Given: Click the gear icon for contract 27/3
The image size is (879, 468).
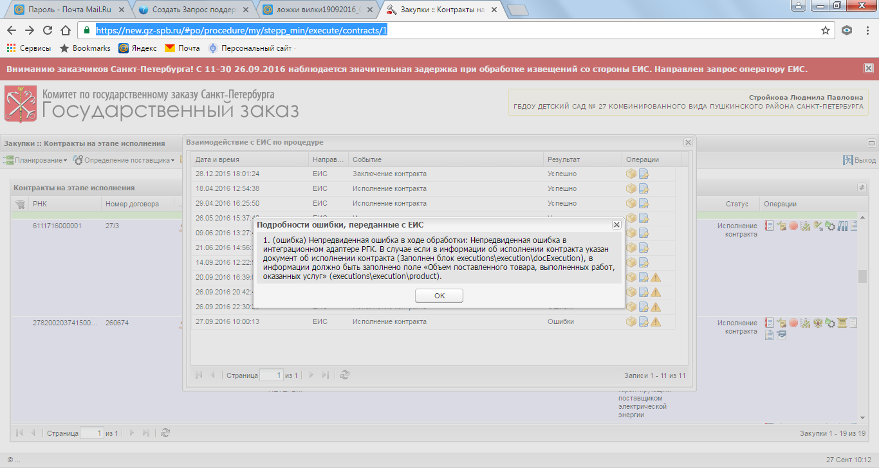Looking at the screenshot, I should coord(830,226).
